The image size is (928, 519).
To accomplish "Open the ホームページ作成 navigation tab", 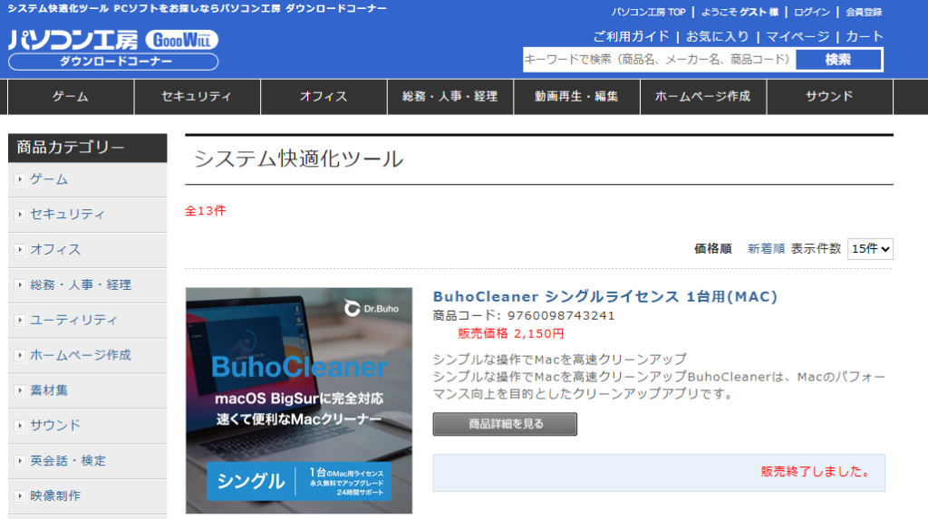I will 703,96.
